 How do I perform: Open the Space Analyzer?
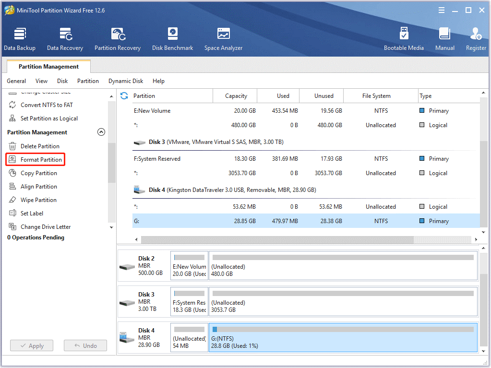[x=223, y=39]
